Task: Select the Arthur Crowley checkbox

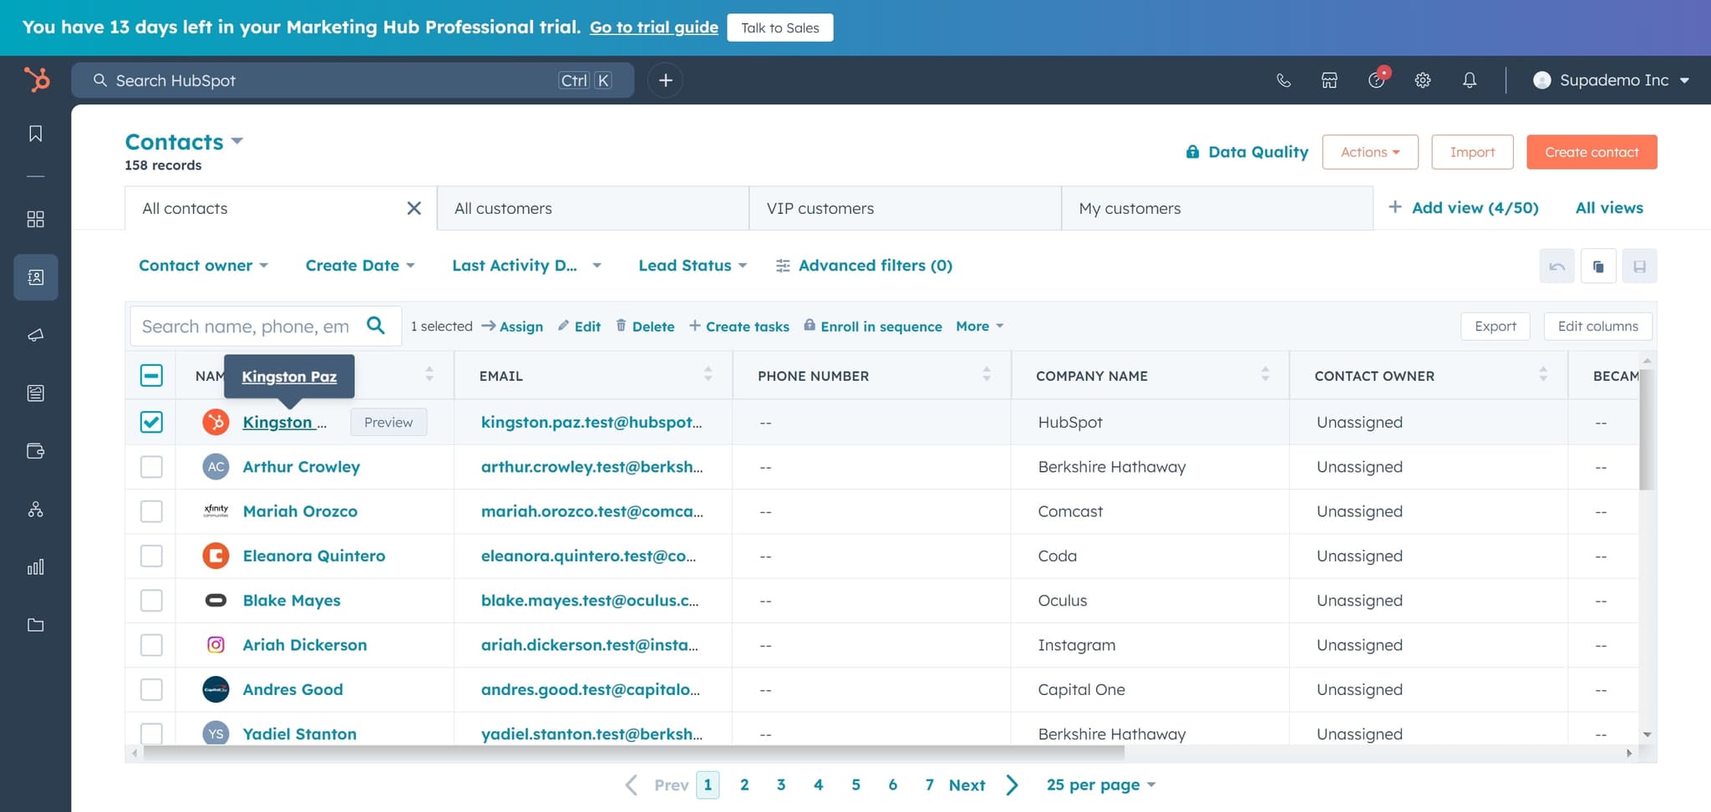Action: tap(151, 467)
